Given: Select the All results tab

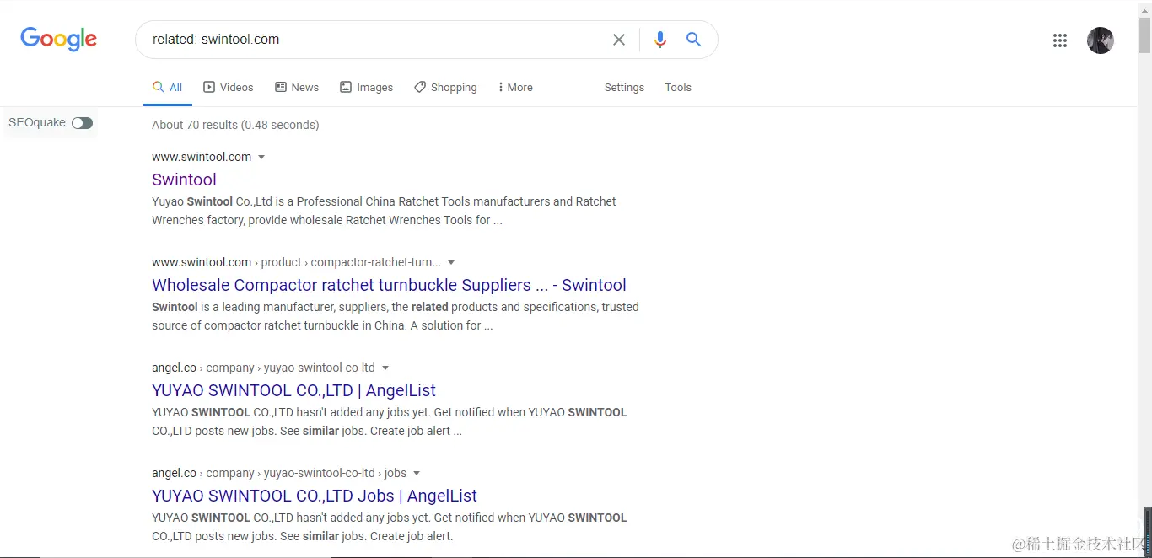Looking at the screenshot, I should [167, 87].
